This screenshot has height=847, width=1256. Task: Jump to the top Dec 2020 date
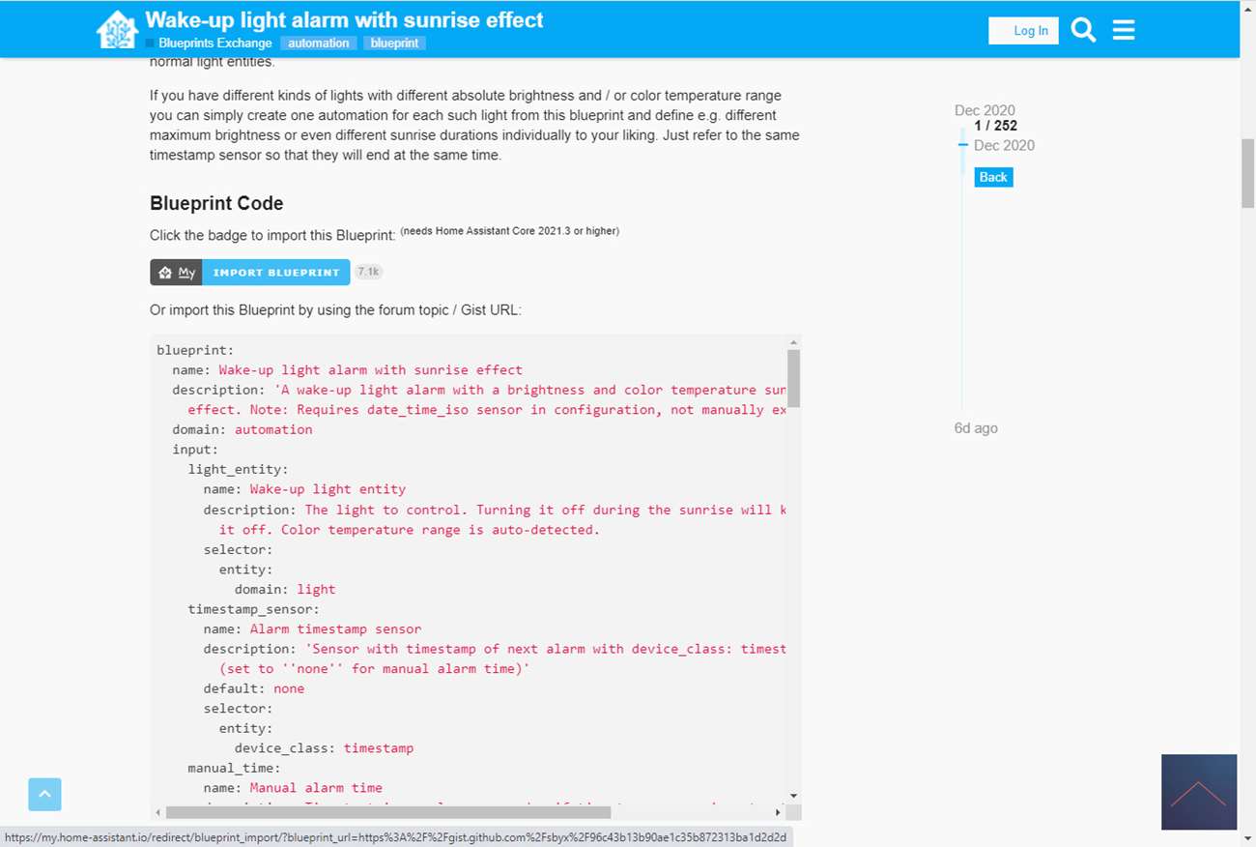click(985, 110)
